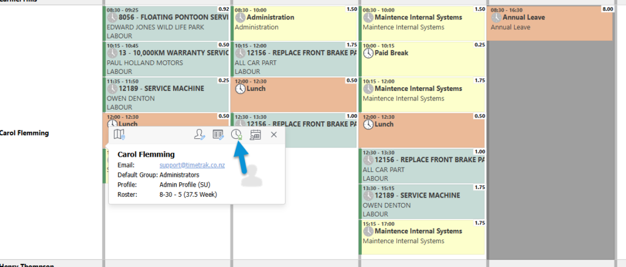Open the 13:30-15:15 Service Machine entry
The height and width of the screenshot is (267, 626).
[422, 201]
